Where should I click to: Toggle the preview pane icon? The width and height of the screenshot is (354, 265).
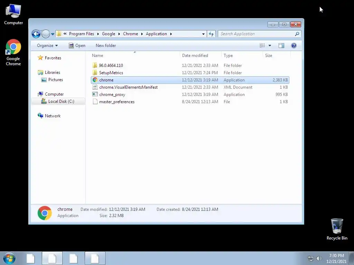click(281, 46)
